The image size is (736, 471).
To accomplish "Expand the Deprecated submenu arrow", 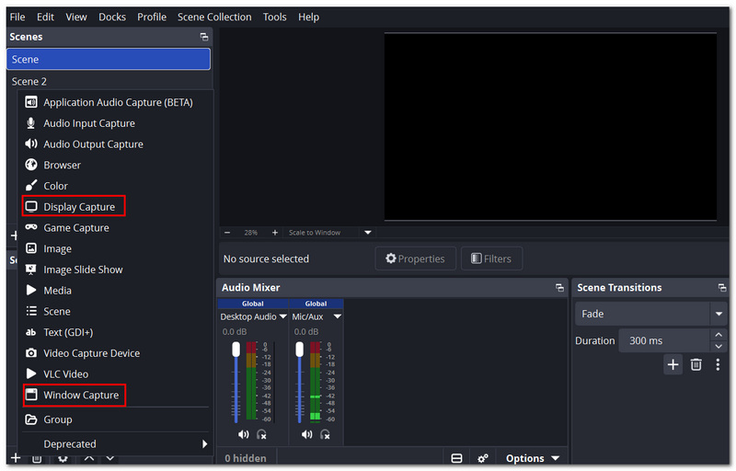I will tap(204, 443).
